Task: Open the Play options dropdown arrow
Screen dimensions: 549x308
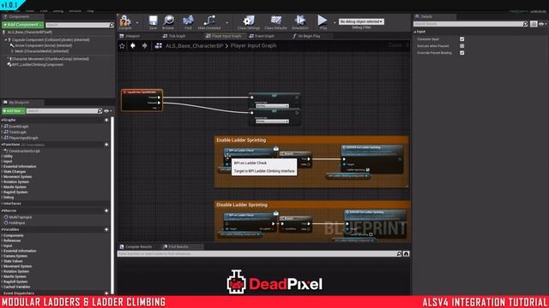Action: tap(334, 22)
